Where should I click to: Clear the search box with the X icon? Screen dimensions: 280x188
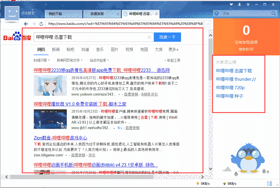point(149,37)
